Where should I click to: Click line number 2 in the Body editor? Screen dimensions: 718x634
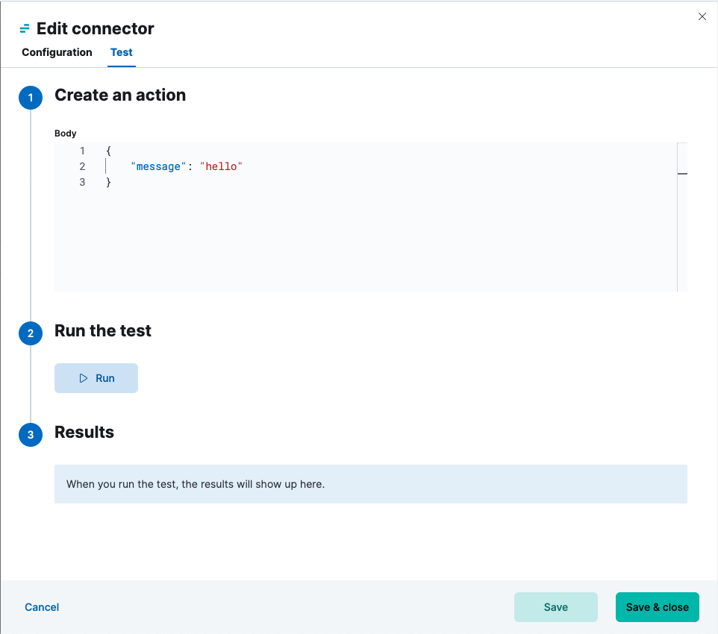82,166
